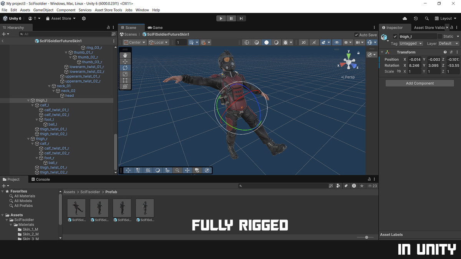Viewport: 461px width, 259px height.
Task: Adjust the Project icon size slider
Action: [366, 238]
